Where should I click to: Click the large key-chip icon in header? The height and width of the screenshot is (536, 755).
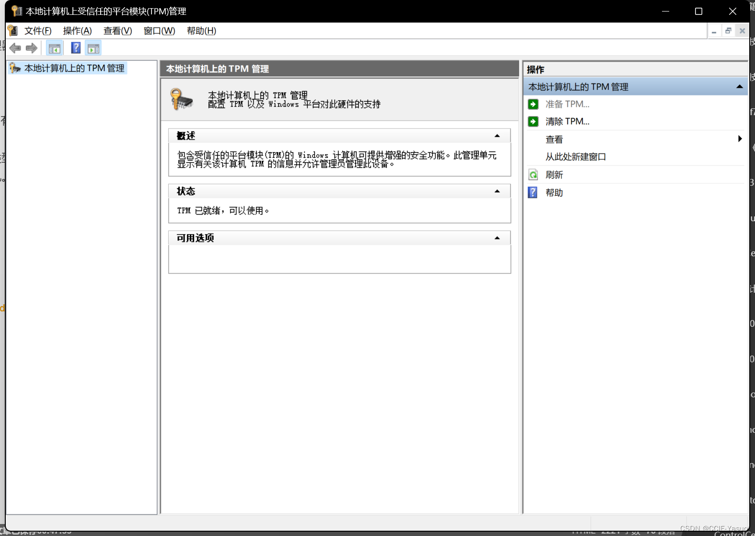pyautogui.click(x=182, y=99)
